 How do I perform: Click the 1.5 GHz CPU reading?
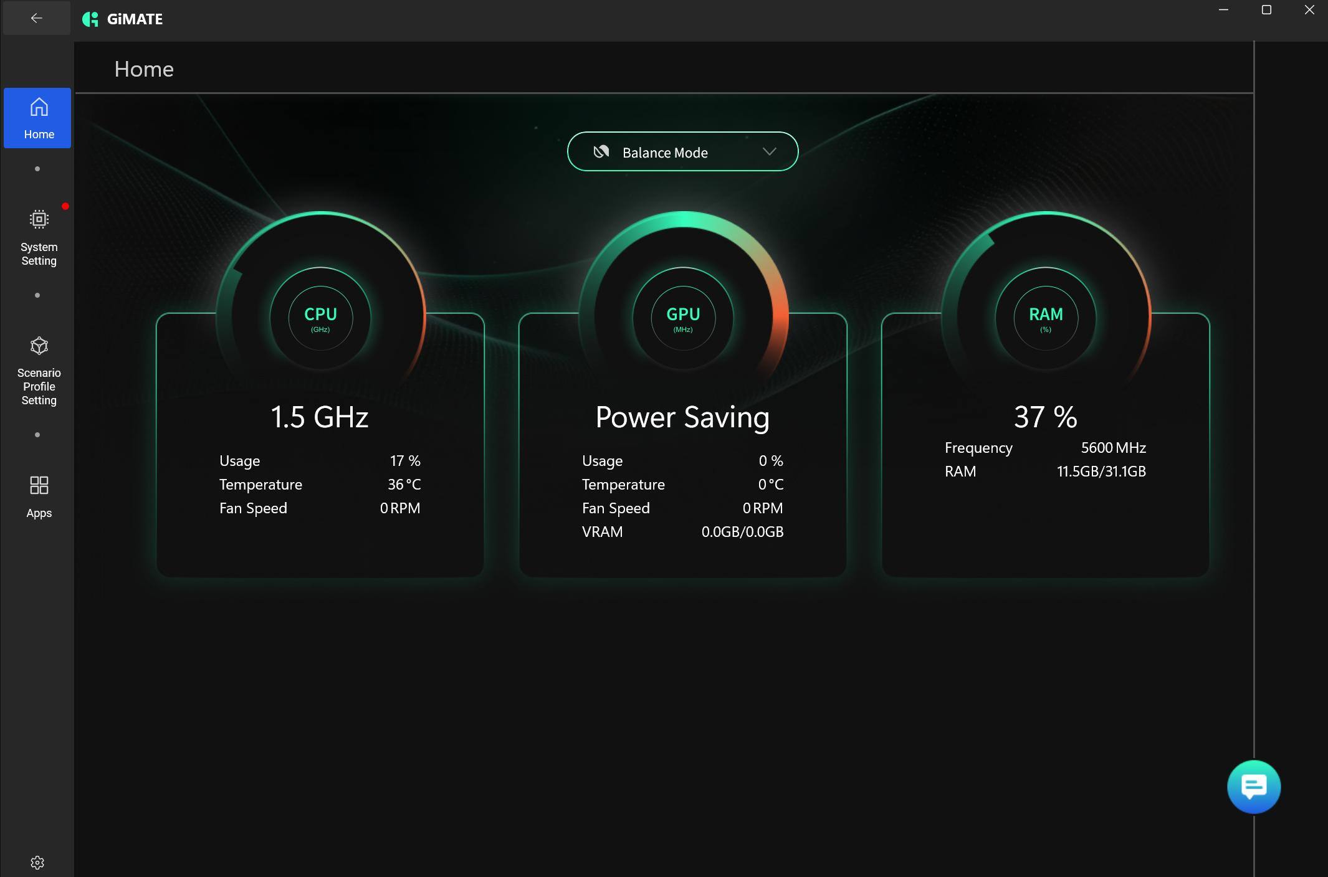[320, 417]
